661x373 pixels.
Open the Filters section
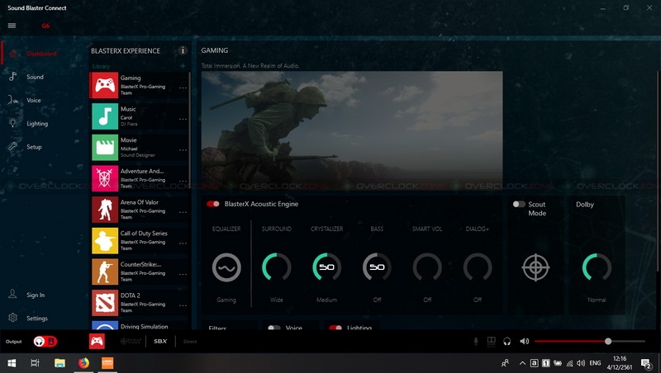point(217,328)
